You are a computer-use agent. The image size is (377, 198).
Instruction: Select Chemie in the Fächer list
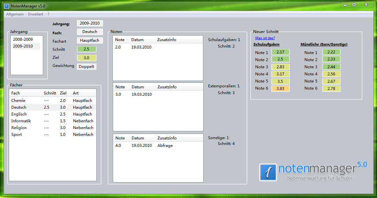click(18, 101)
